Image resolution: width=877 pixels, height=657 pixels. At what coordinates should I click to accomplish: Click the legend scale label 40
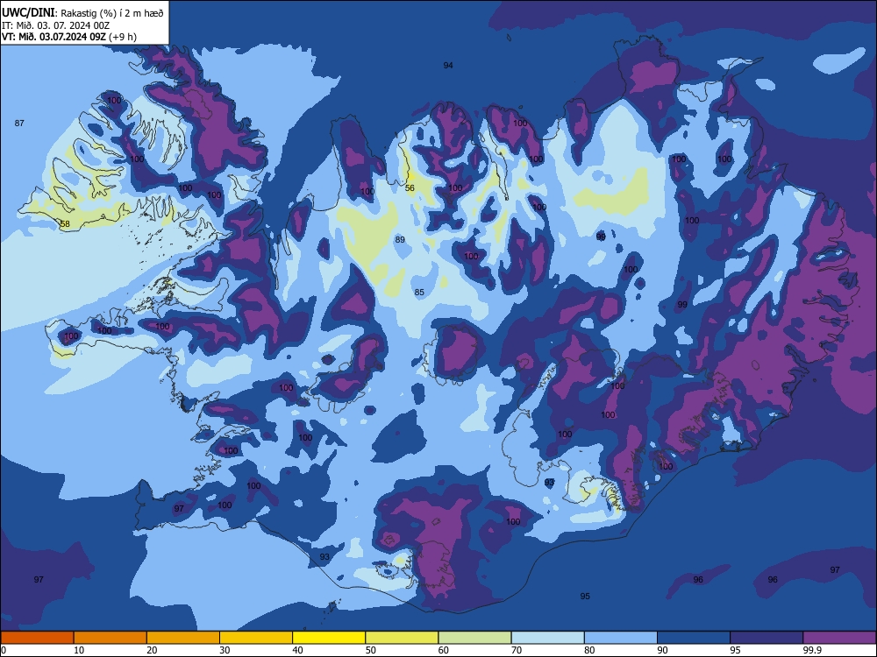pos(297,650)
